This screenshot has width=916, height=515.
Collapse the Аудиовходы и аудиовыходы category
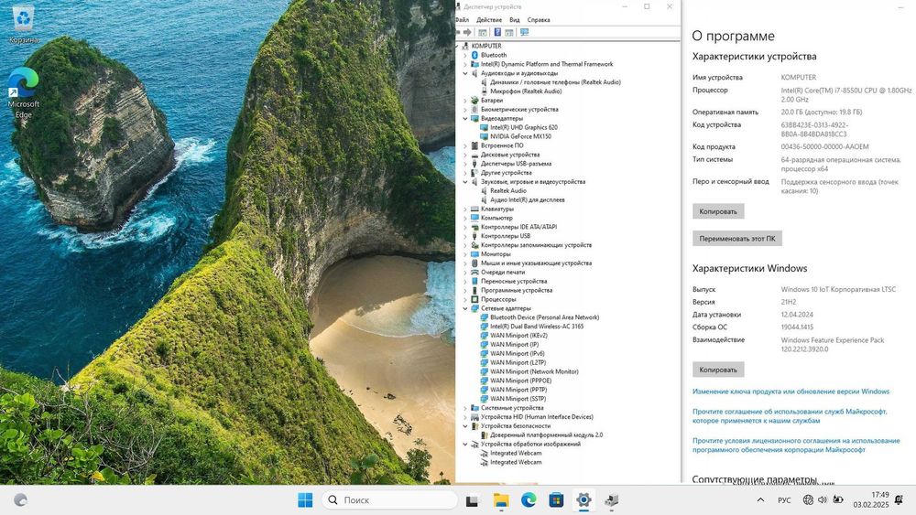tap(465, 73)
